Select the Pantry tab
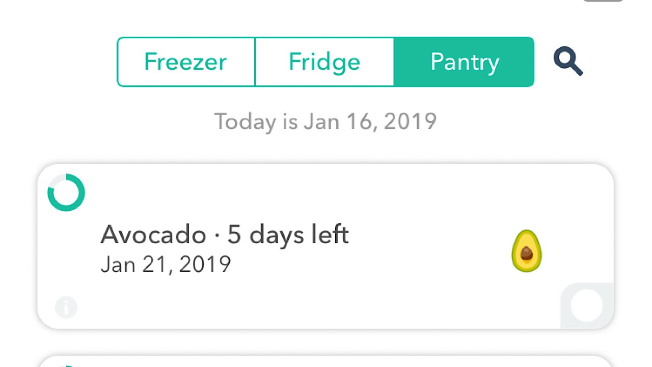The height and width of the screenshot is (367, 652). point(464,62)
